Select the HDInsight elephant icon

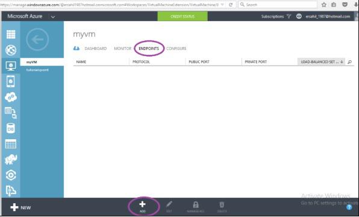coord(11,159)
